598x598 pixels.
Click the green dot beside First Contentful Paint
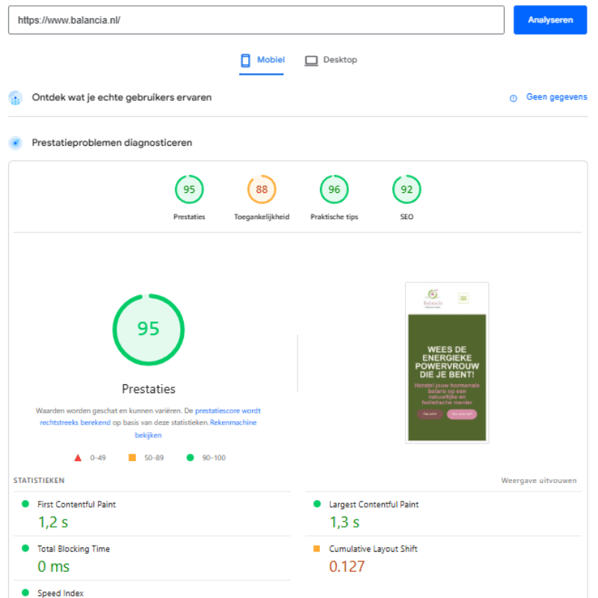tap(25, 504)
